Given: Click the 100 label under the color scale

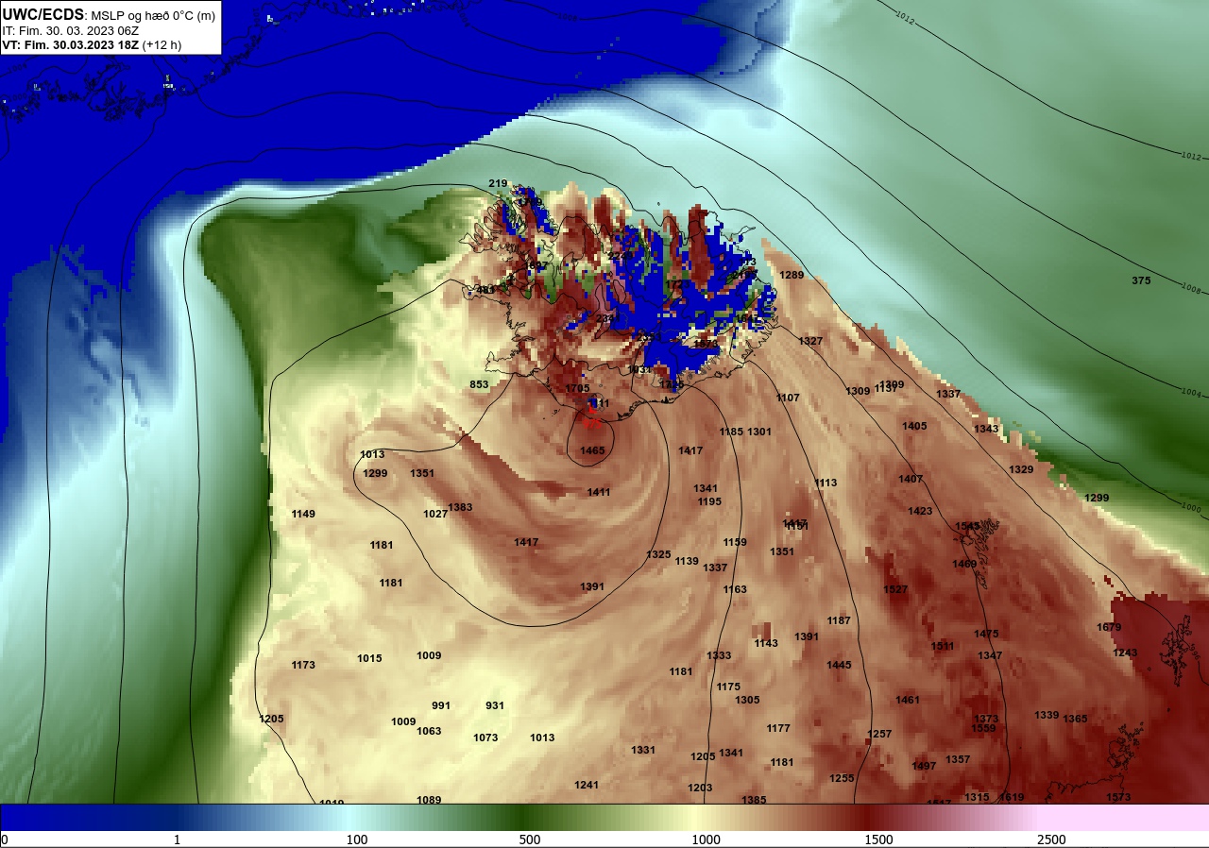Looking at the screenshot, I should pyautogui.click(x=356, y=840).
